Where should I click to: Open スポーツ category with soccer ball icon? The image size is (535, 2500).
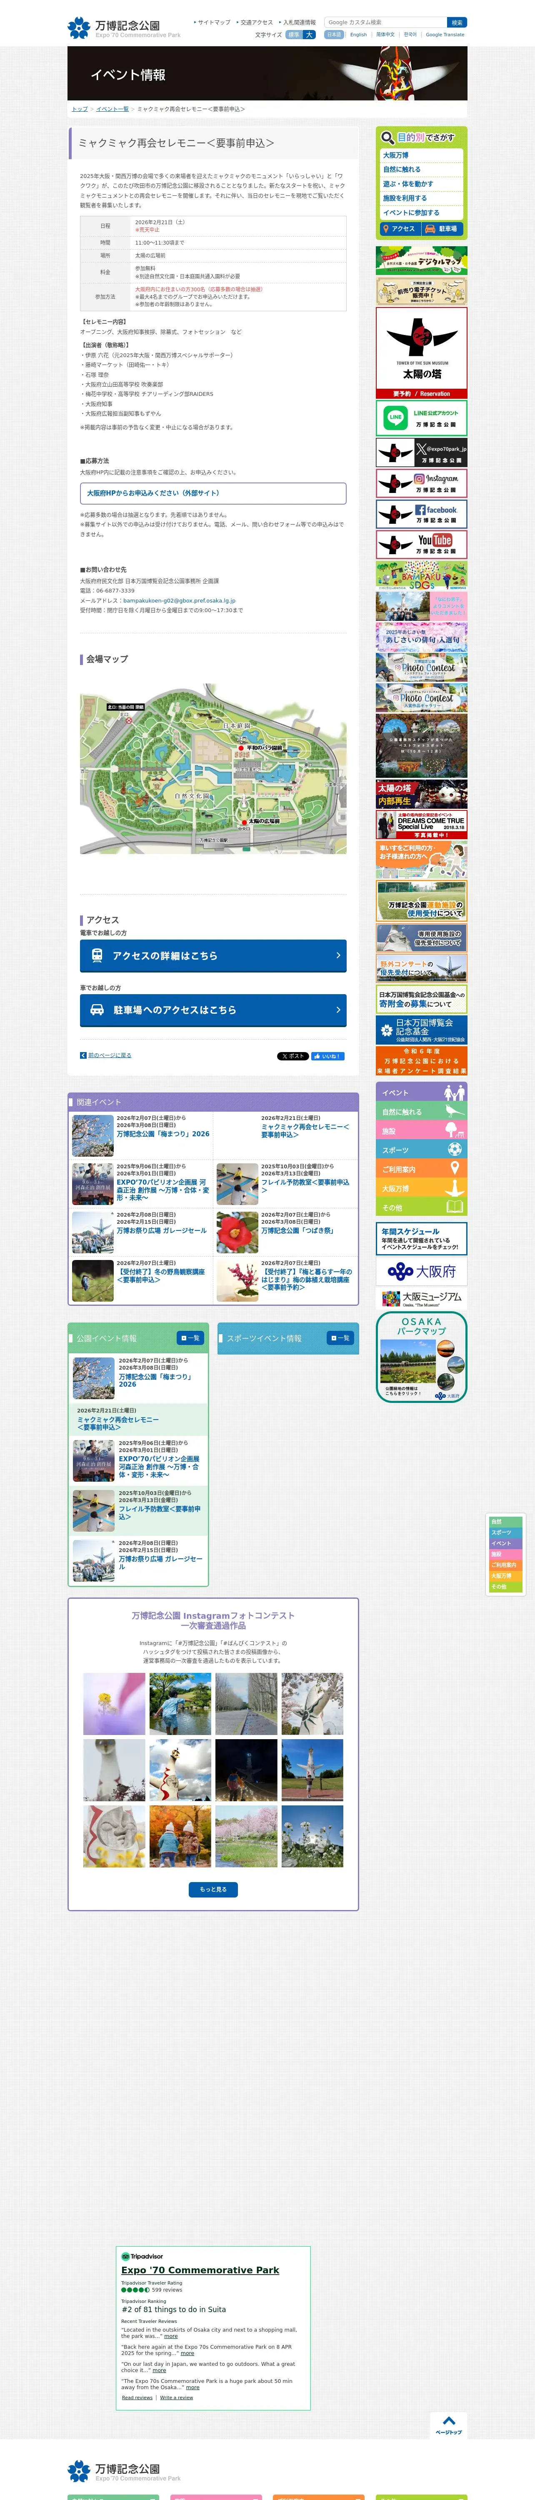point(421,1150)
